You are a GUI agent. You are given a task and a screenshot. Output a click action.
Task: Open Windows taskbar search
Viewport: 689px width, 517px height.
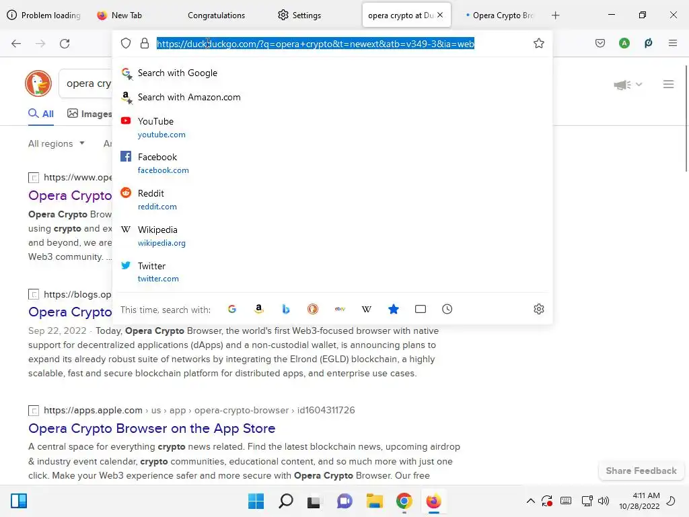point(285,501)
